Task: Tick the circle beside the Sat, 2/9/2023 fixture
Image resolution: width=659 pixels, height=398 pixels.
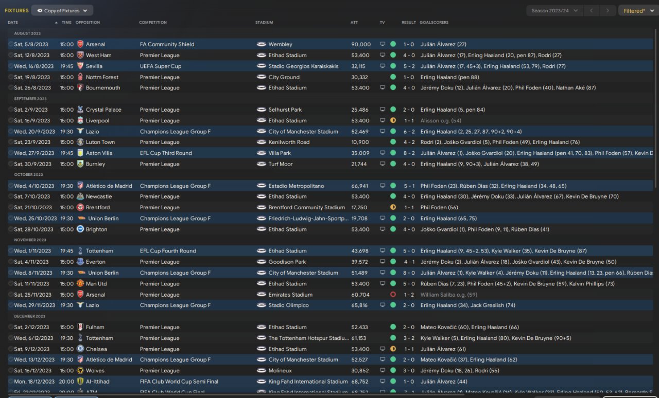Action: tap(11, 110)
